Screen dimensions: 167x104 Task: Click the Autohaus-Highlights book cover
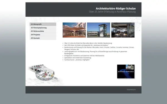[x=126, y=72]
